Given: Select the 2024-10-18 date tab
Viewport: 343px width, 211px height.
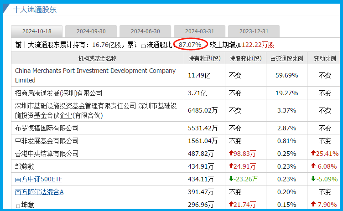Looking at the screenshot, I should point(37,31).
